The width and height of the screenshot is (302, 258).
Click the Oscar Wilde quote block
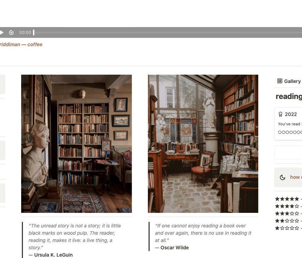203,236
